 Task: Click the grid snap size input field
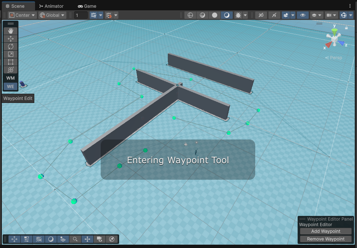(81, 15)
